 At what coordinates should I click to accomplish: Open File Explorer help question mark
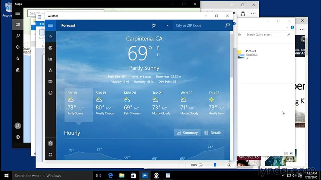point(292,27)
